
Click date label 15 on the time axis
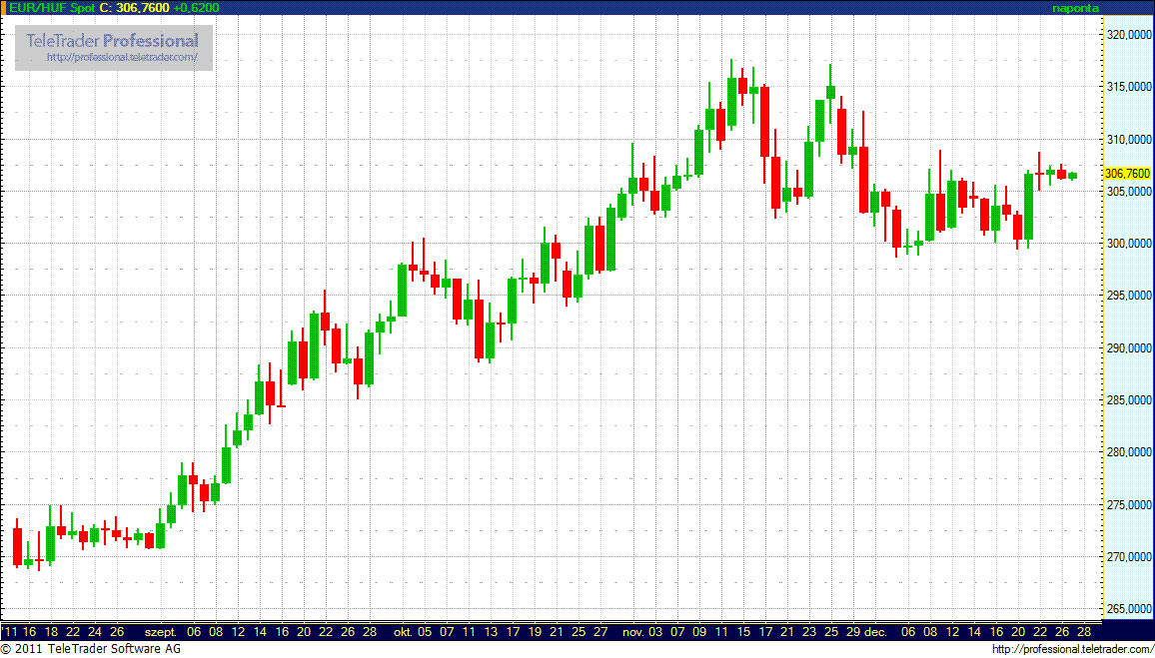pyautogui.click(x=743, y=632)
